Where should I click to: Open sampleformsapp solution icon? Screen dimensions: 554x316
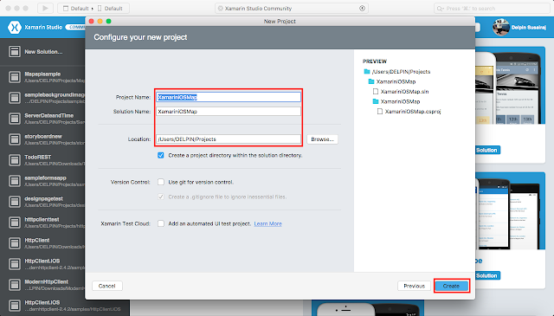click(x=15, y=181)
